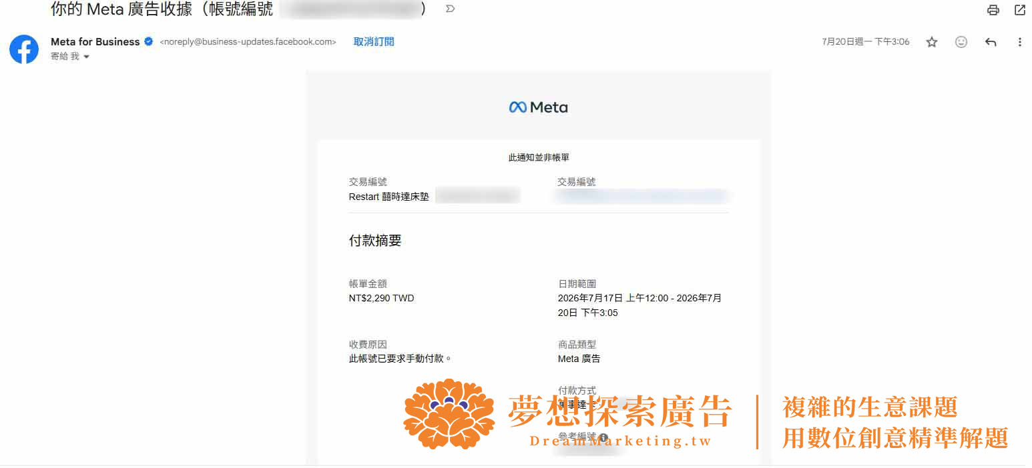Click the 付款方式 label
Image resolution: width=1032 pixels, height=468 pixels.
pos(577,391)
